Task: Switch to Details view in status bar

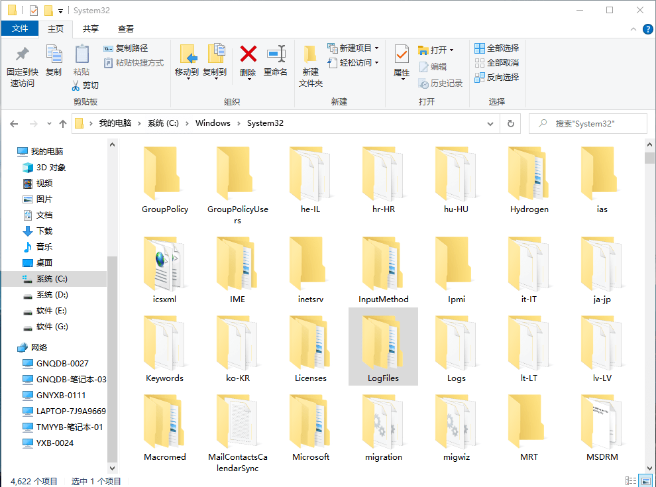Action: 630,481
